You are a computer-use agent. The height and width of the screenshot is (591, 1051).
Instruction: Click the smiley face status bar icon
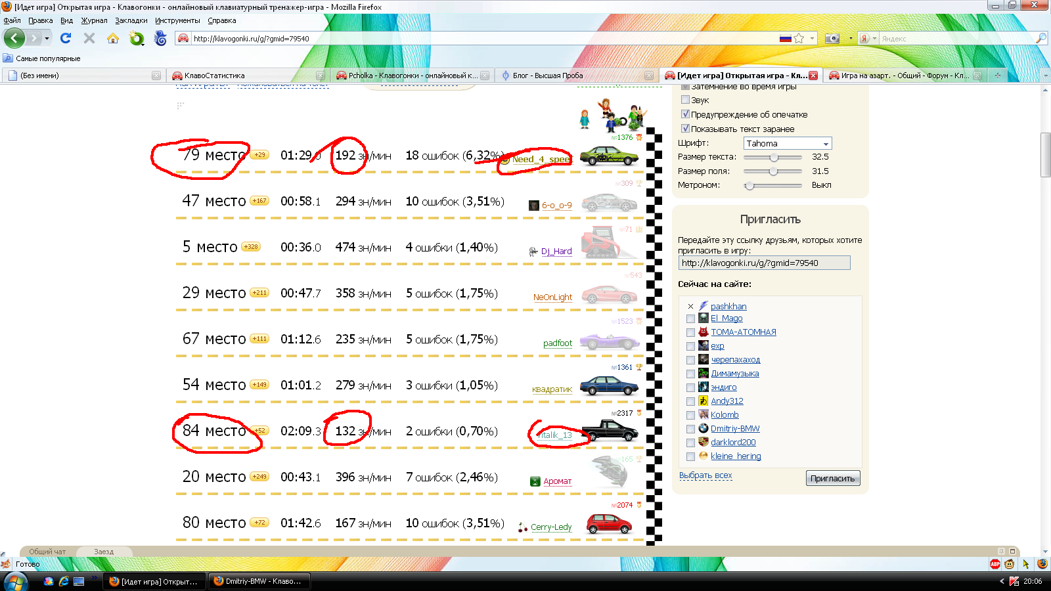1010,564
